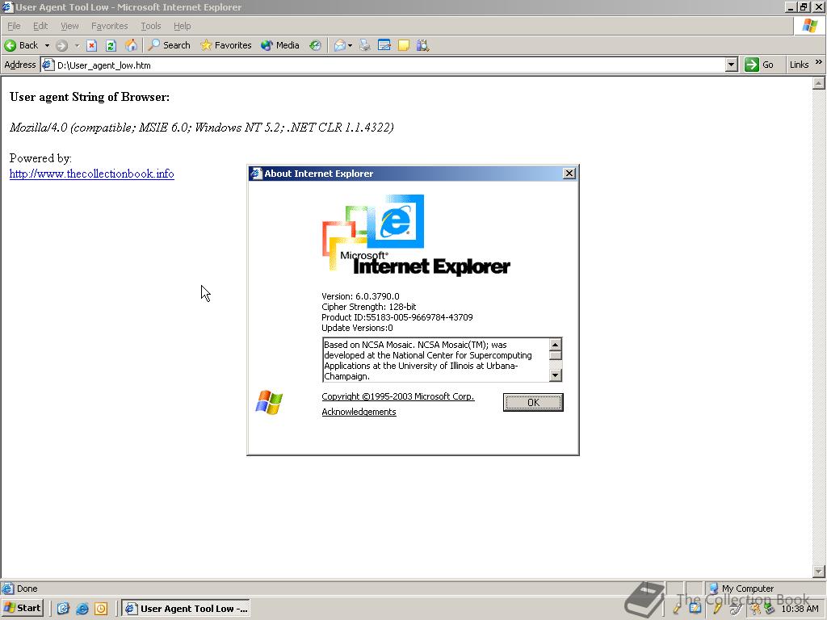This screenshot has height=620, width=827.
Task: Click the Product ID line in About dialog
Action: pyautogui.click(x=397, y=317)
